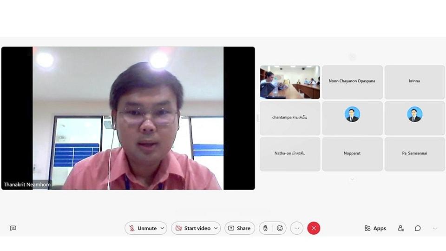Select the meeting room video thumbnail
The height and width of the screenshot is (251, 446).
290,82
